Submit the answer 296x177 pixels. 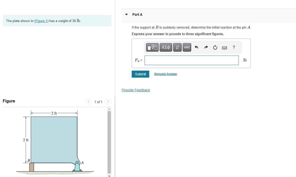coord(140,74)
